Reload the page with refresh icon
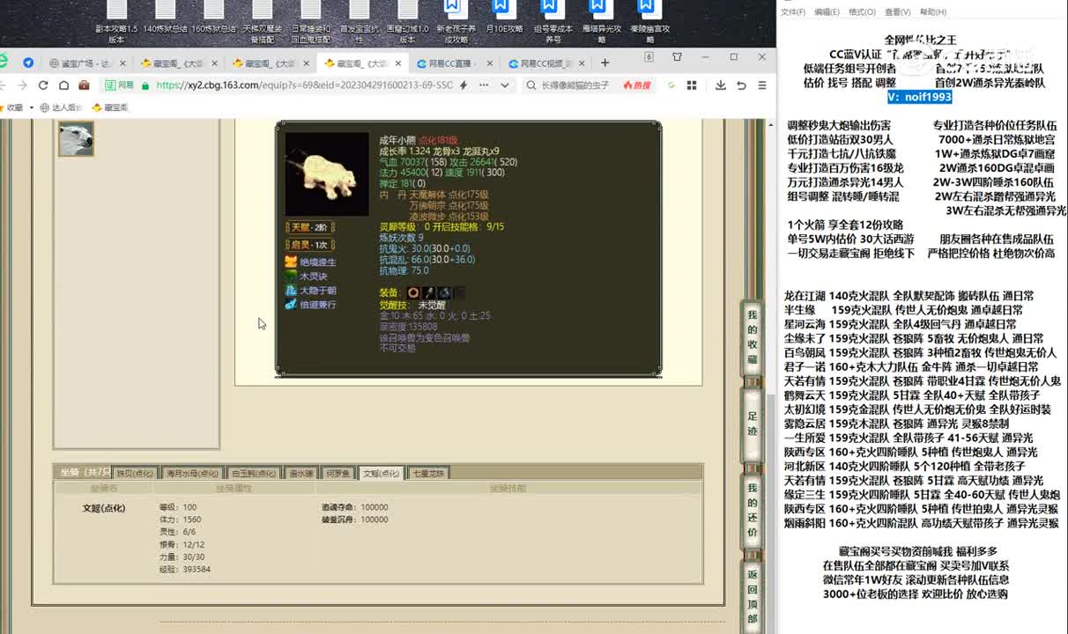The width and height of the screenshot is (1068, 634). pos(43,85)
